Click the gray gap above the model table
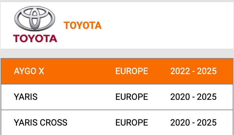 point(117,53)
